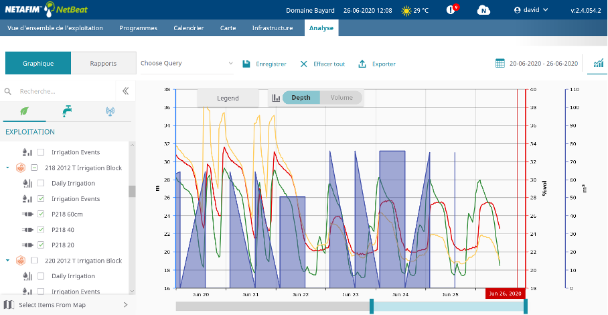Viewport: 608px width, 315px height.
Task: Open the calendar date range picker icon
Action: click(500, 64)
